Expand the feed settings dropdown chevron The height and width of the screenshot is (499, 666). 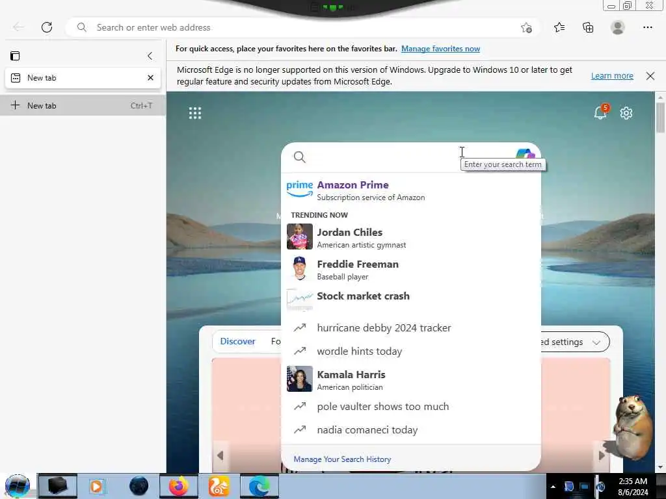(x=596, y=342)
